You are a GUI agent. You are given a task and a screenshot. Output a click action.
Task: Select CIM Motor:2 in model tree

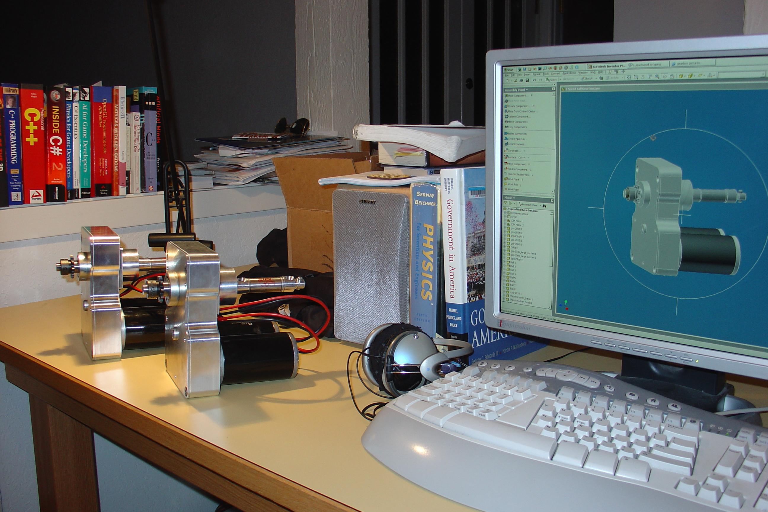tap(515, 225)
